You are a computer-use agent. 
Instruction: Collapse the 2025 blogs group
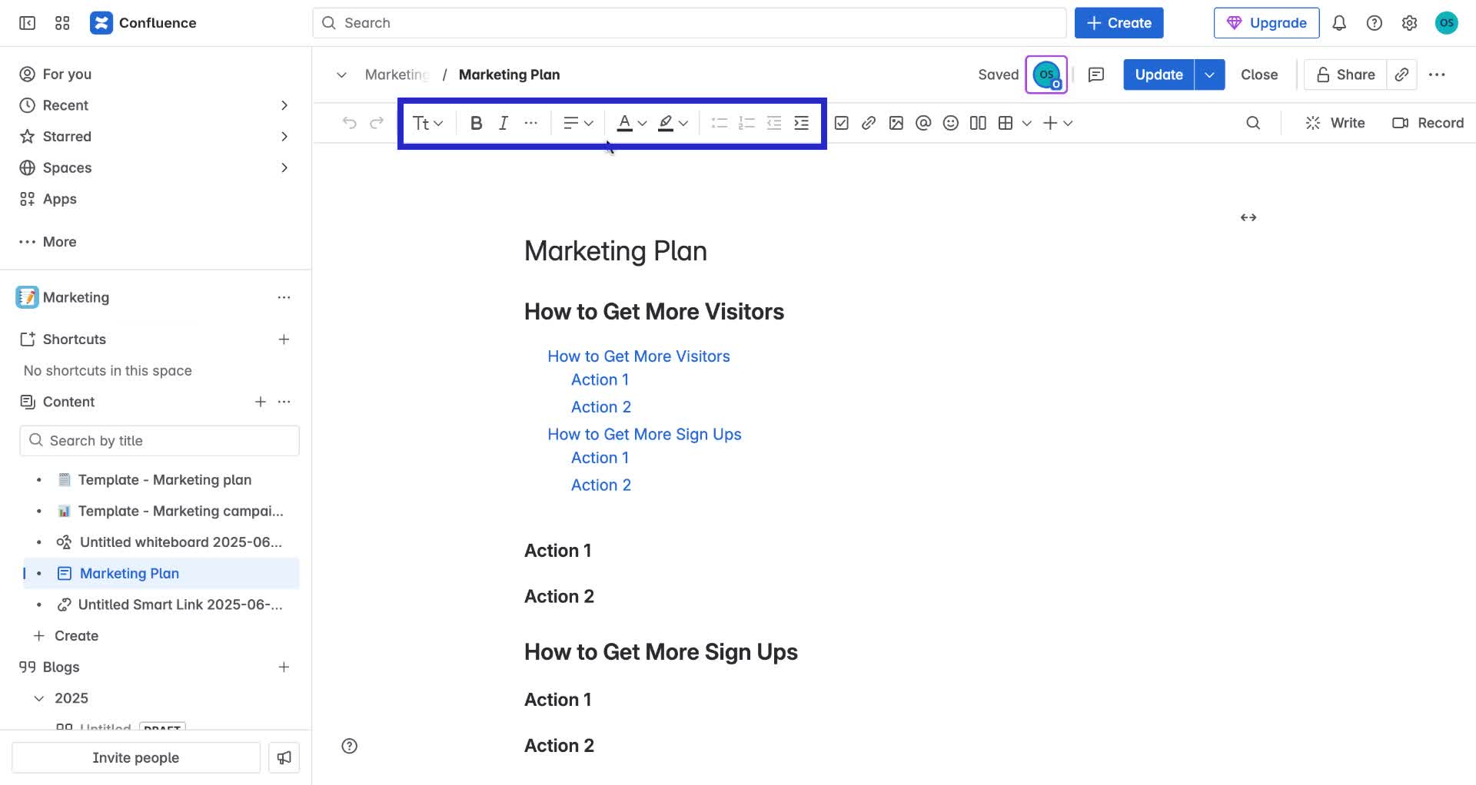tap(39, 697)
